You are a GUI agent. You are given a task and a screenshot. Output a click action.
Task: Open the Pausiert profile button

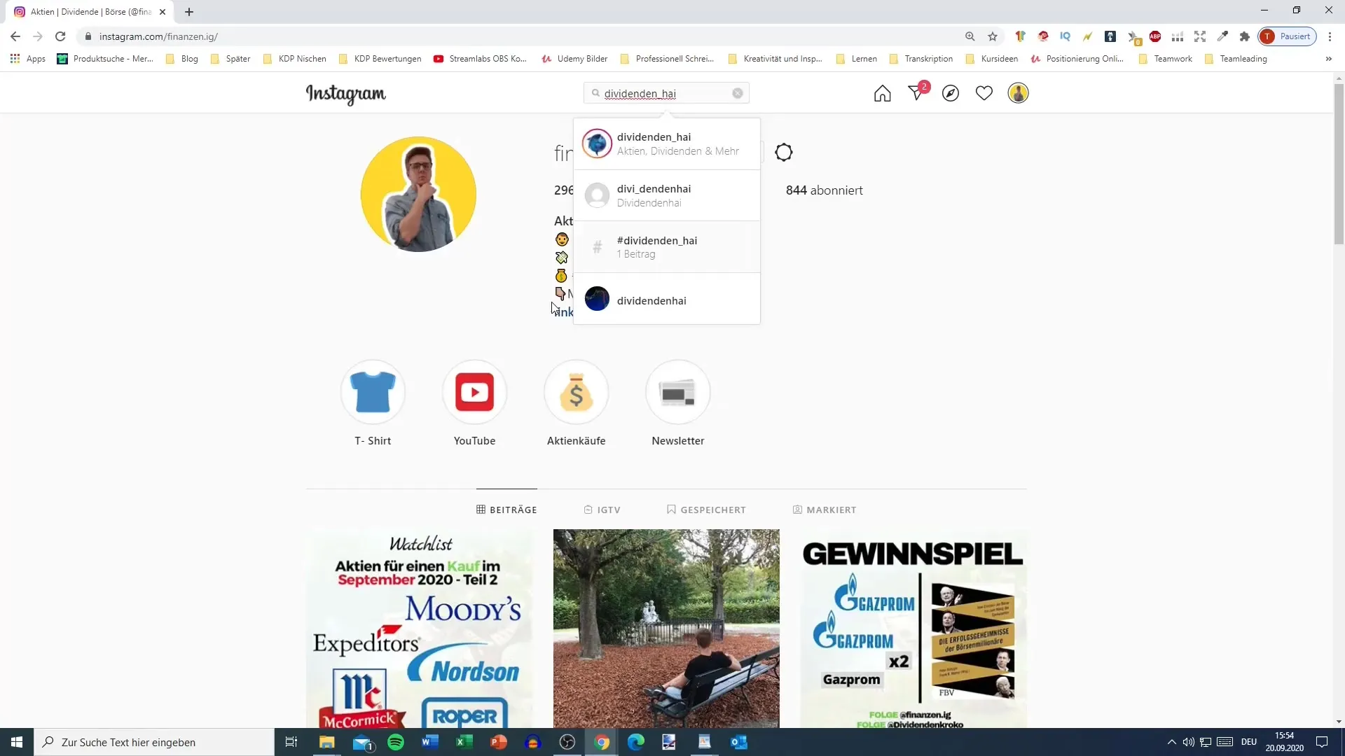coord(1287,36)
